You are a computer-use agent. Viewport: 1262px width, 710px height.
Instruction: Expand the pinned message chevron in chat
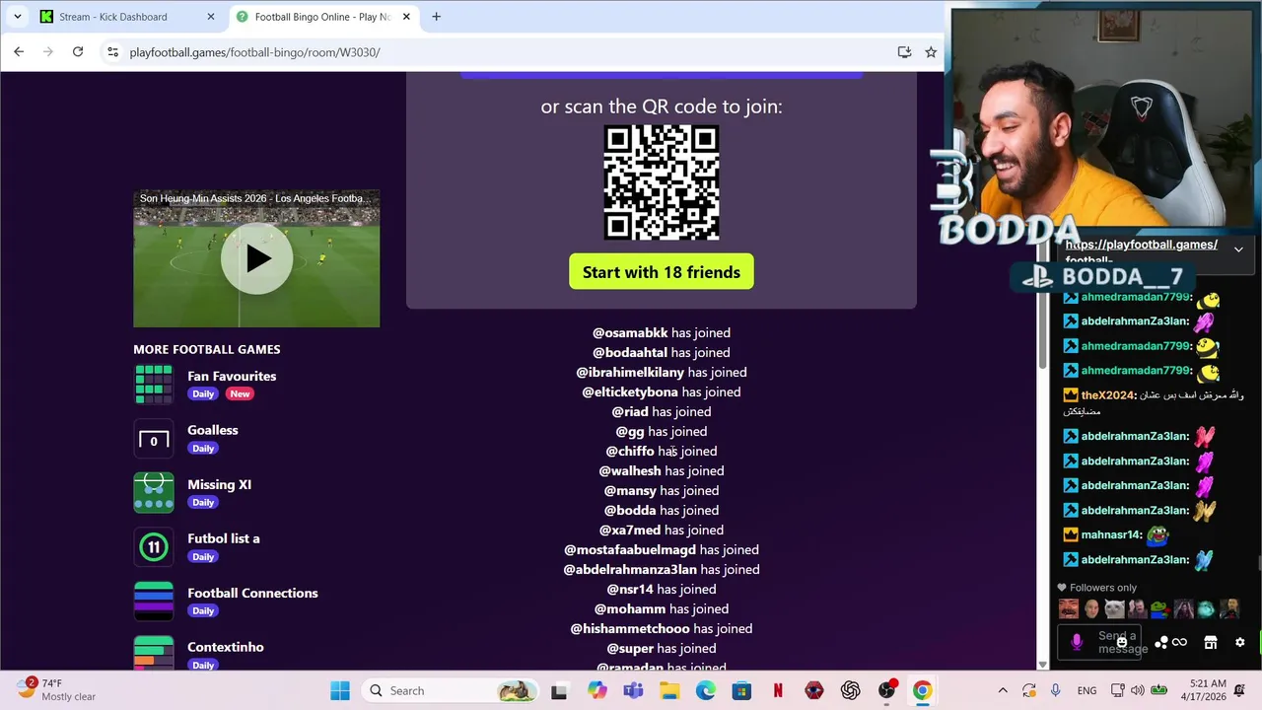tap(1238, 249)
